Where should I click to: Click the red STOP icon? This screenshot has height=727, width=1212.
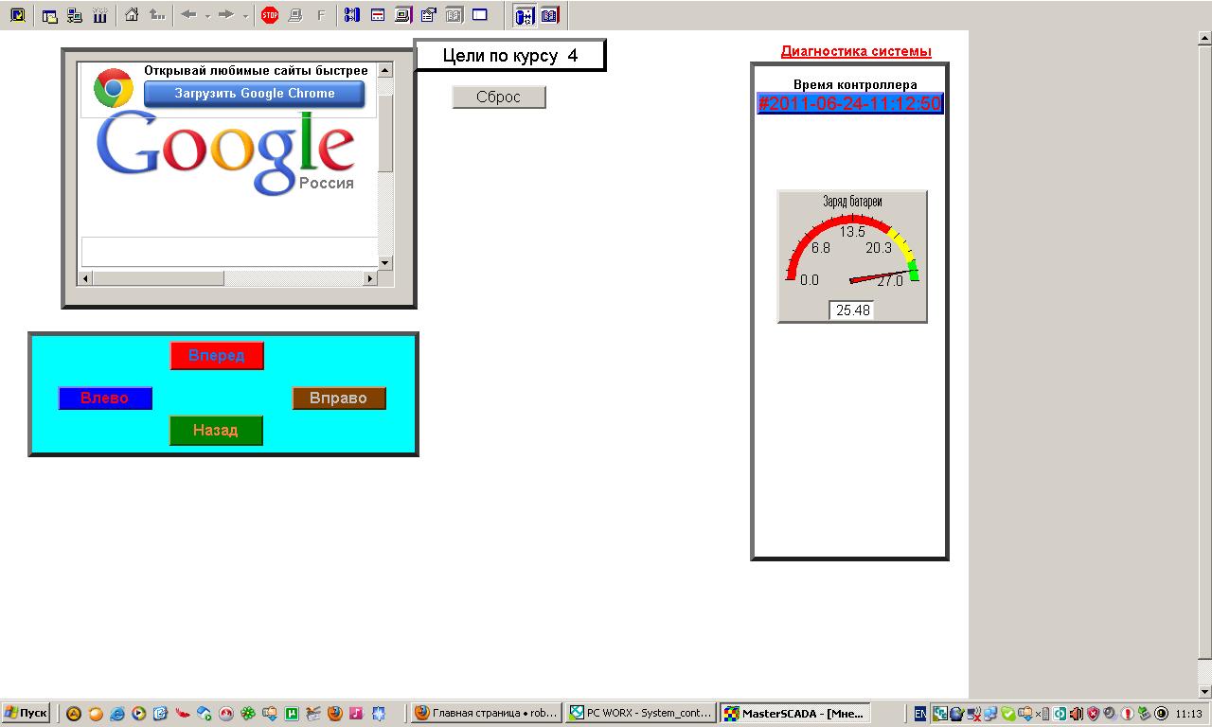(x=270, y=15)
